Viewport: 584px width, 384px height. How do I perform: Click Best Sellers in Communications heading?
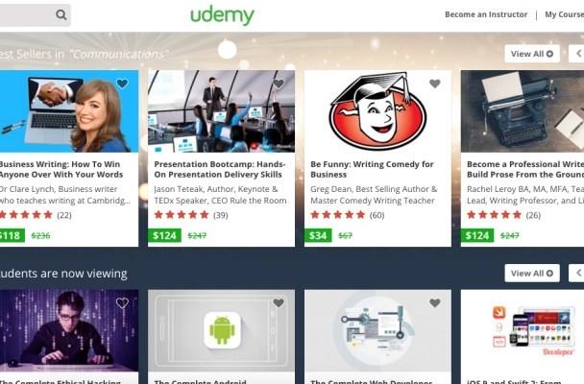tap(85, 55)
